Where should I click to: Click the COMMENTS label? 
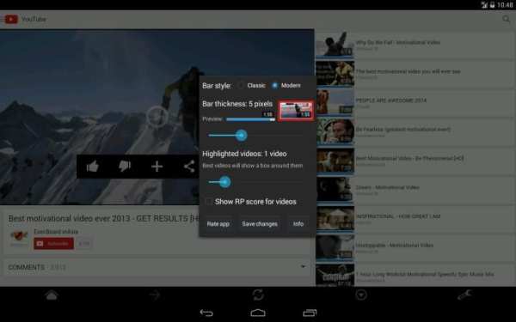coord(27,267)
